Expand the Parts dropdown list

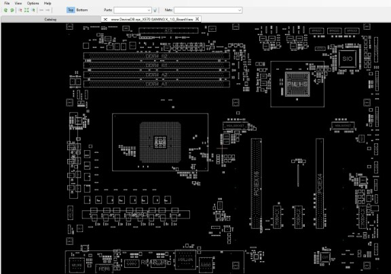click(149, 10)
